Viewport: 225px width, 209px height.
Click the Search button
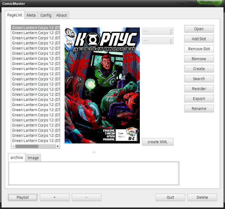pyautogui.click(x=199, y=79)
